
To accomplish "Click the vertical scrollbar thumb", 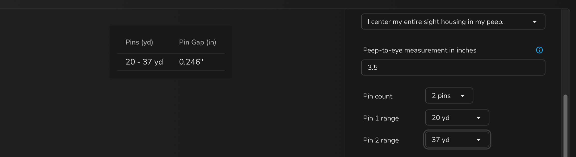I will pos(565,126).
